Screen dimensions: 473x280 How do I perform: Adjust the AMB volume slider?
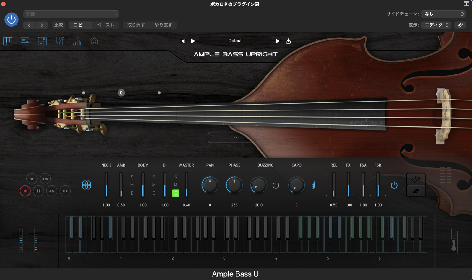121,185
